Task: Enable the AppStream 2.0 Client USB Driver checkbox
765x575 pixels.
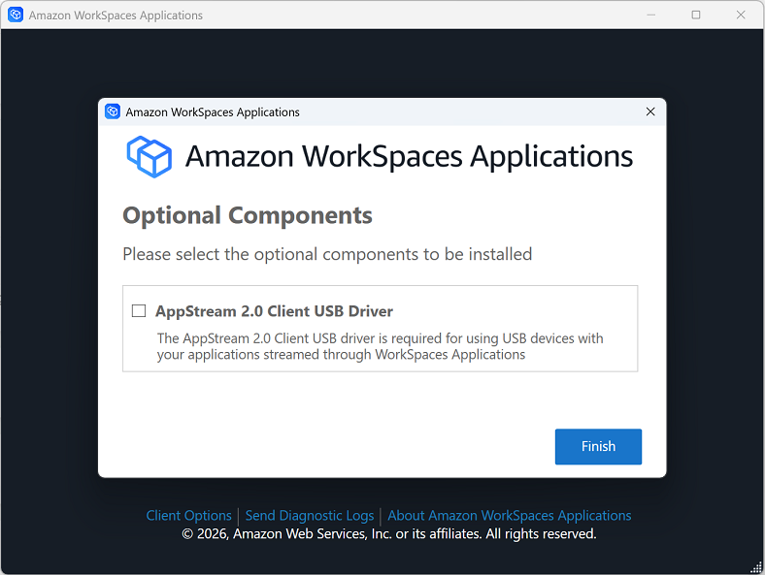Action: point(139,311)
